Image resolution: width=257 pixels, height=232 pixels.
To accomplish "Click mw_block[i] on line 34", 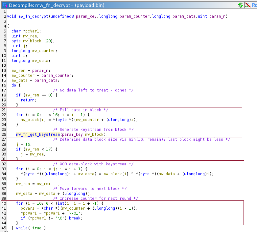I will click(x=116, y=174).
